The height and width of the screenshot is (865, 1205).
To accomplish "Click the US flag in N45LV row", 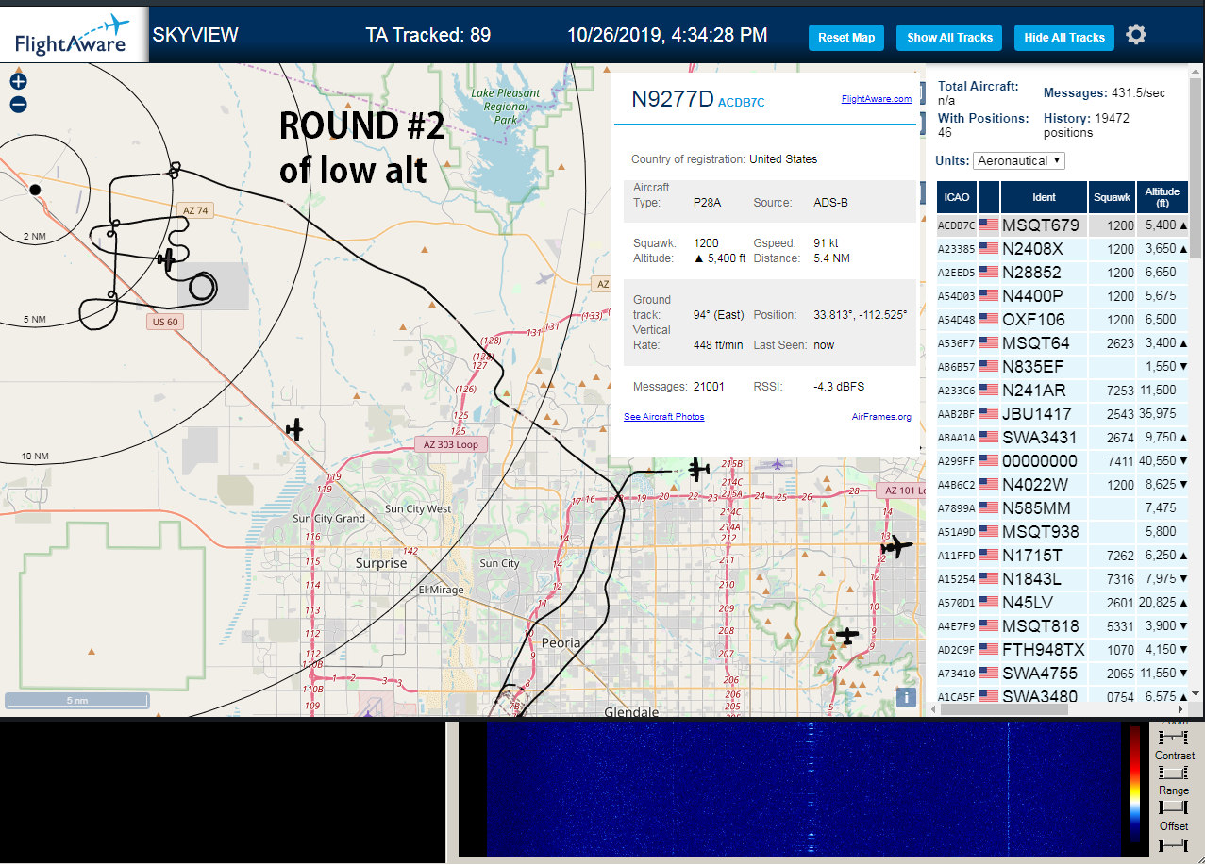I will [989, 603].
